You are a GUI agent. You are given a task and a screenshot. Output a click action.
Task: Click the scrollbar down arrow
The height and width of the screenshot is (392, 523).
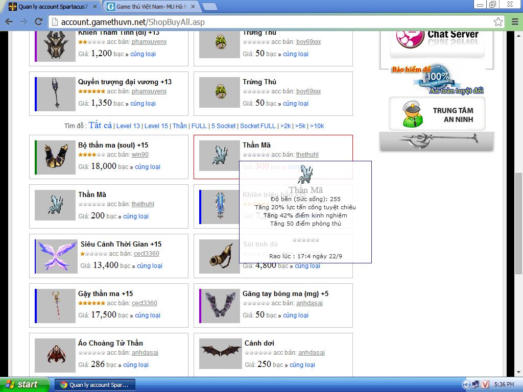click(x=519, y=372)
